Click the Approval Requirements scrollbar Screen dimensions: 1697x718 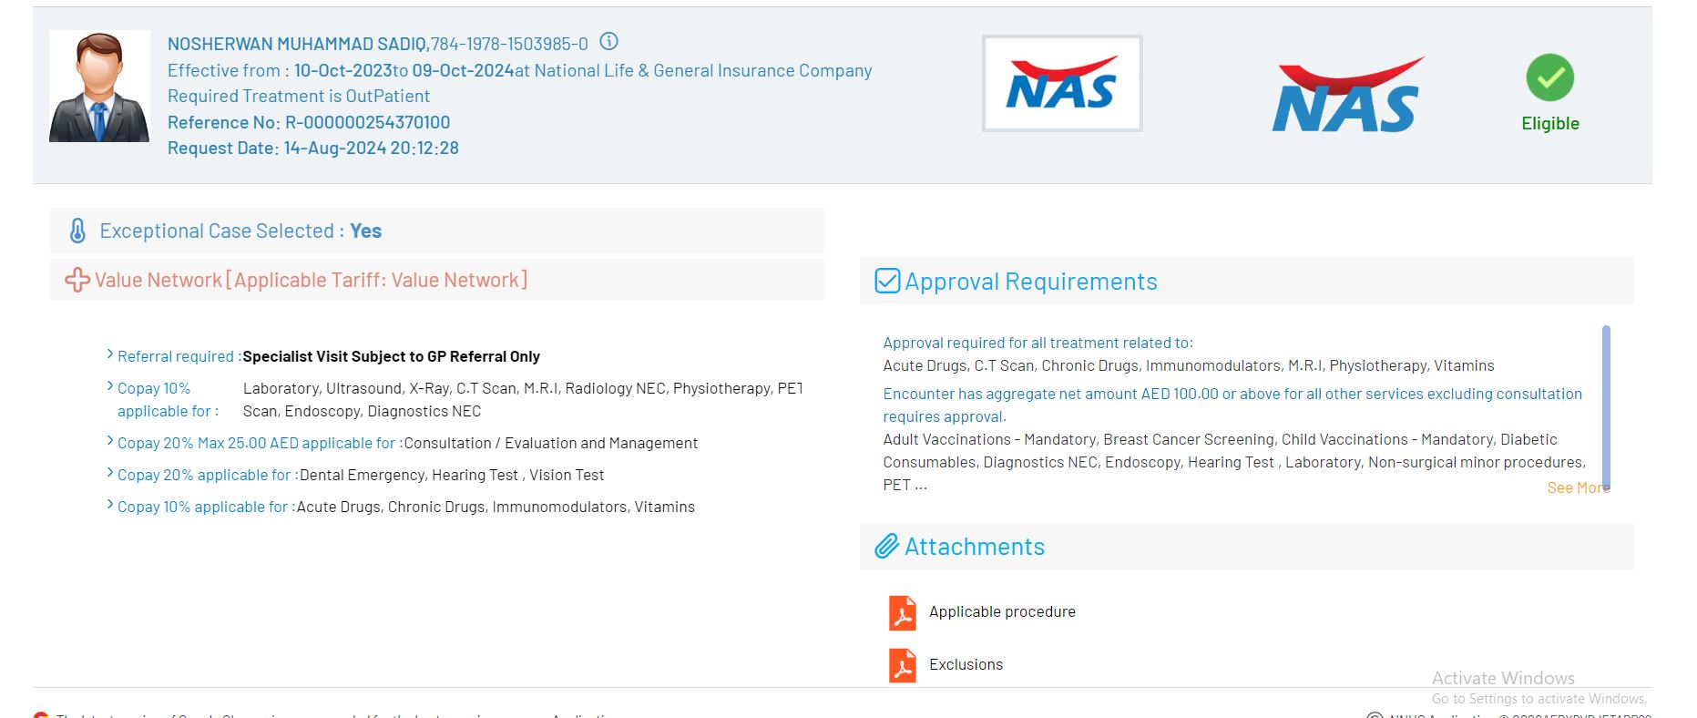(x=1606, y=408)
